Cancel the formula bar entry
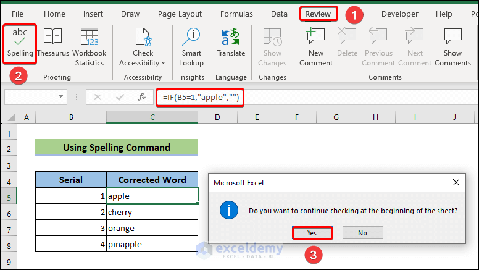This screenshot has width=479, height=270. point(98,97)
